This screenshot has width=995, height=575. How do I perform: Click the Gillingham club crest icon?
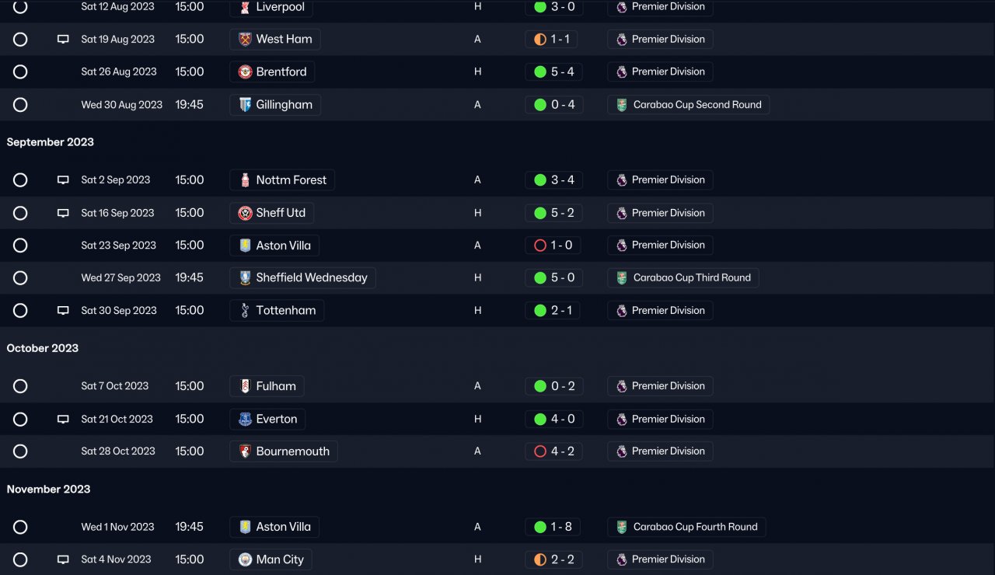tap(245, 105)
